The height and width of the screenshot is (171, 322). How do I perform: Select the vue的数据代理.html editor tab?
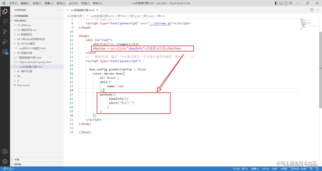(x=82, y=10)
